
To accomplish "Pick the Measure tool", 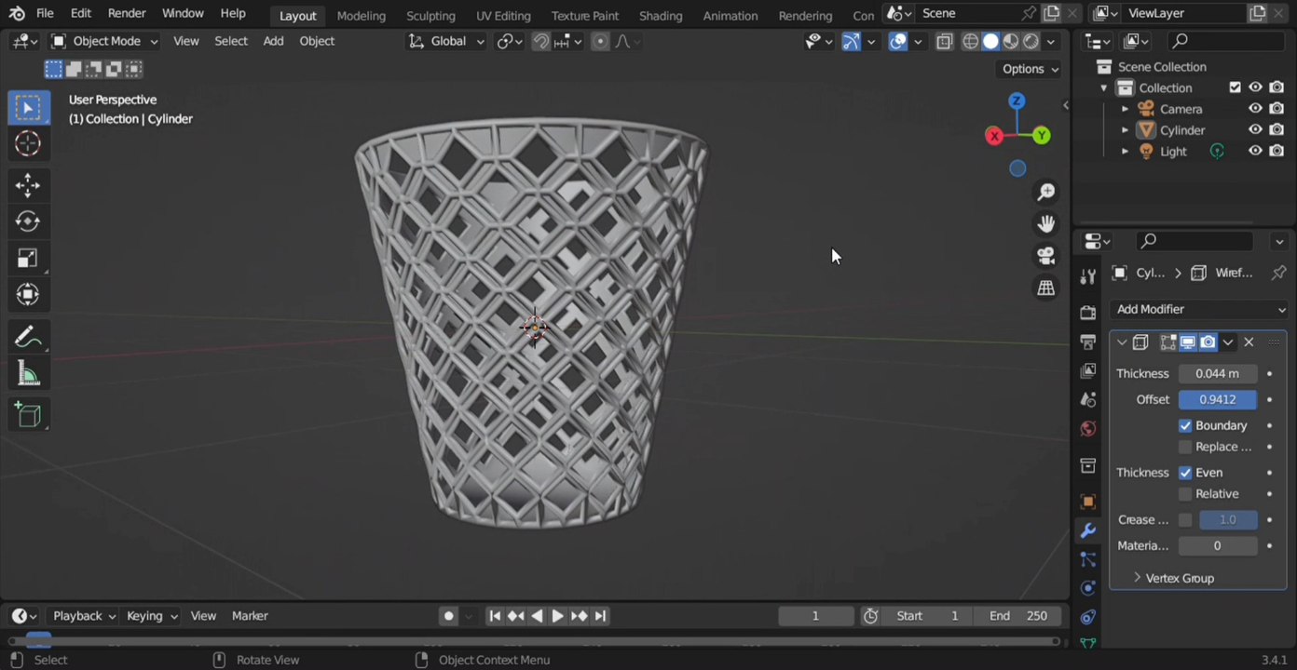I will tap(28, 374).
